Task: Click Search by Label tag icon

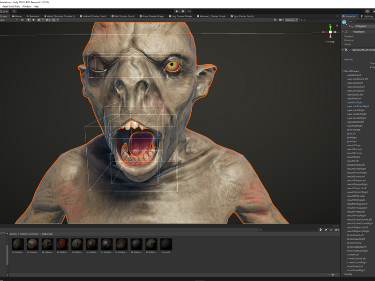Action: pyautogui.click(x=326, y=230)
